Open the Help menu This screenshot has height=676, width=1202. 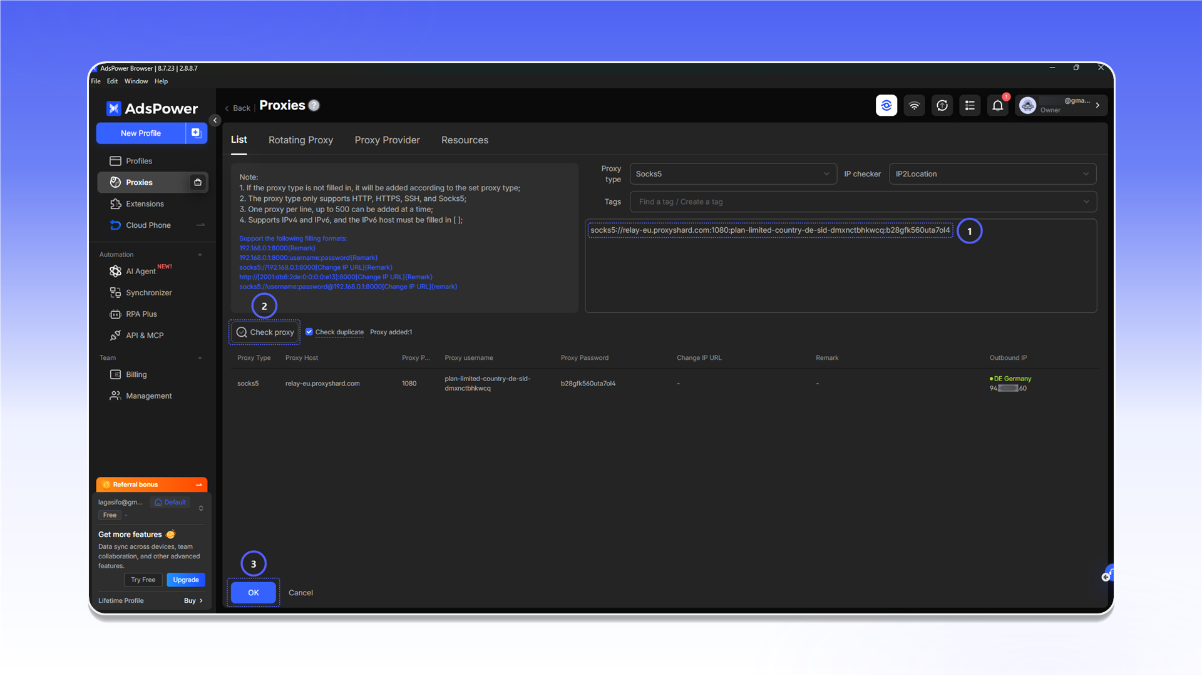pyautogui.click(x=161, y=81)
